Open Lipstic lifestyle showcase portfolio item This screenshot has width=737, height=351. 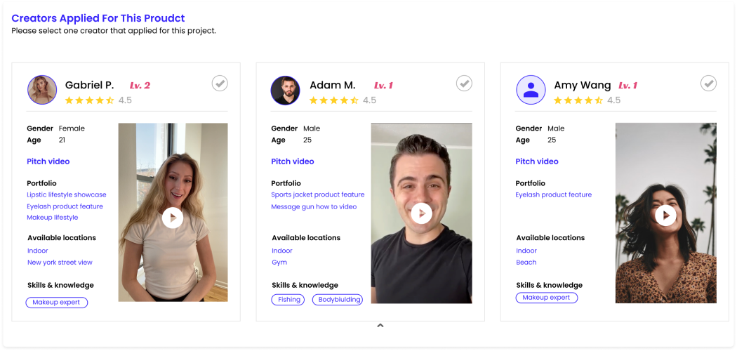[x=66, y=194]
